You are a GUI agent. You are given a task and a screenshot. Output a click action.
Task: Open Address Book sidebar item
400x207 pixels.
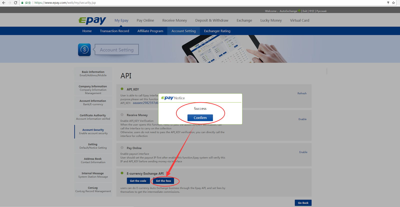(93, 160)
